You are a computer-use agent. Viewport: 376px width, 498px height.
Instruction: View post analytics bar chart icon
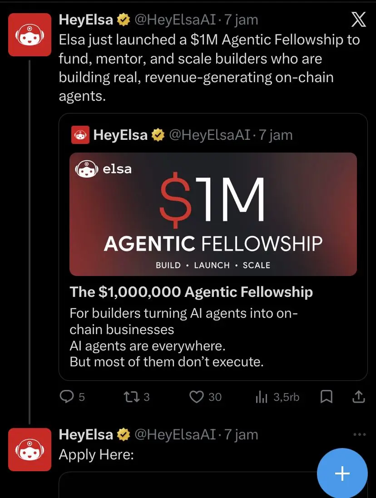[262, 398]
